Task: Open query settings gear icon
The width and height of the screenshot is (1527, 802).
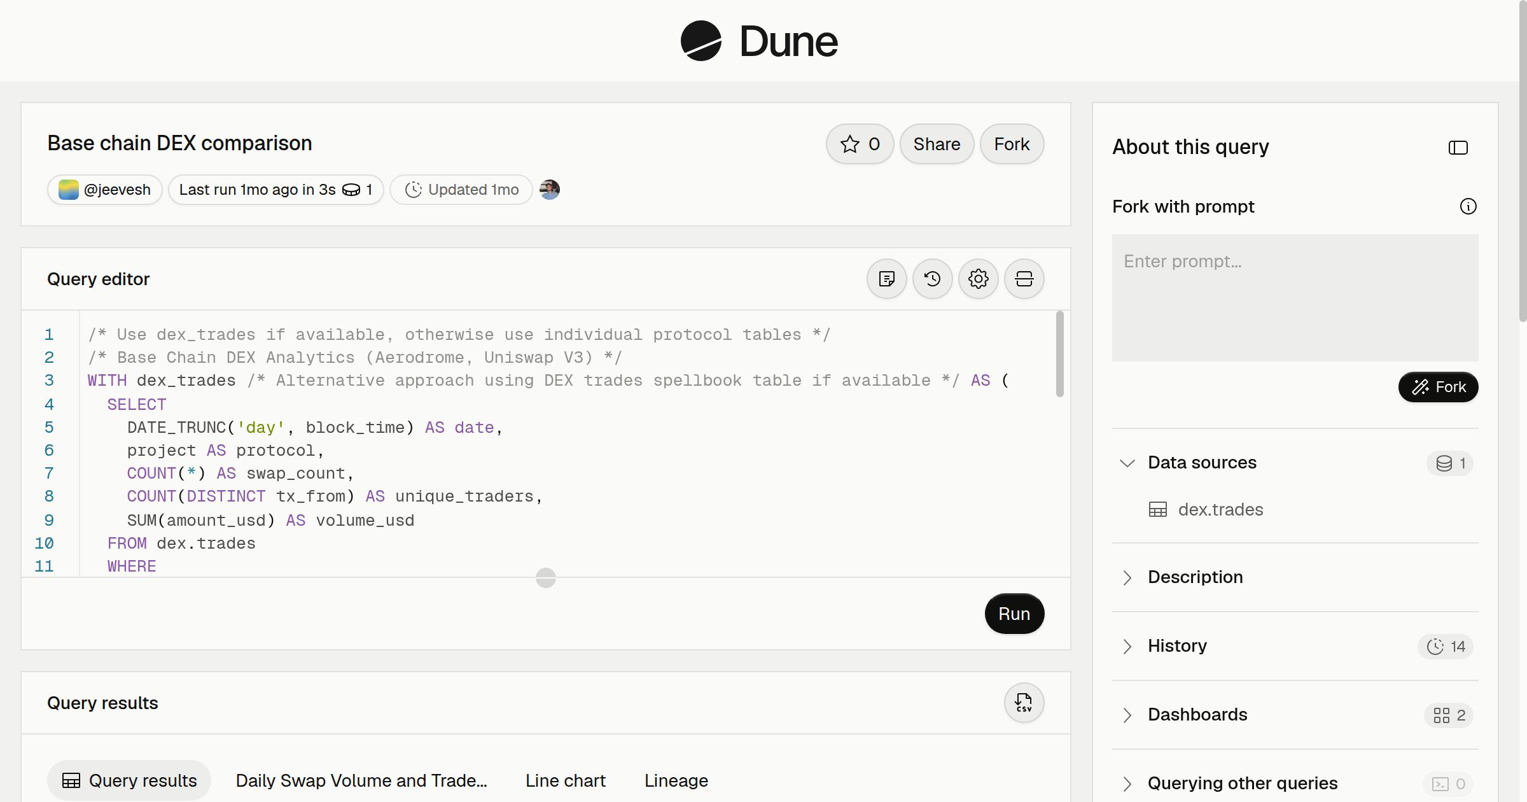Action: coord(978,279)
